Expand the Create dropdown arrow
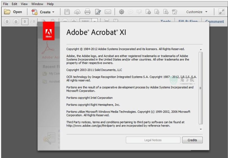Viewport: 228px width, 158px height. (x=53, y=12)
